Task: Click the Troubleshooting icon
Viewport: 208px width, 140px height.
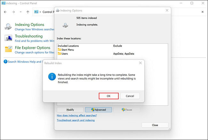Action: point(9,38)
